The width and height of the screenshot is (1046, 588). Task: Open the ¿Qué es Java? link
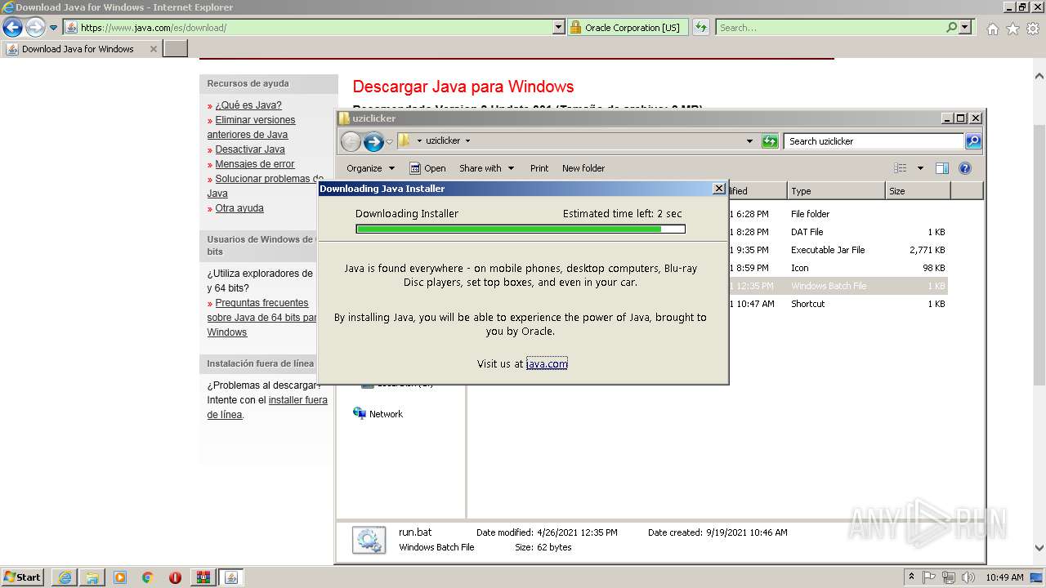coord(248,105)
